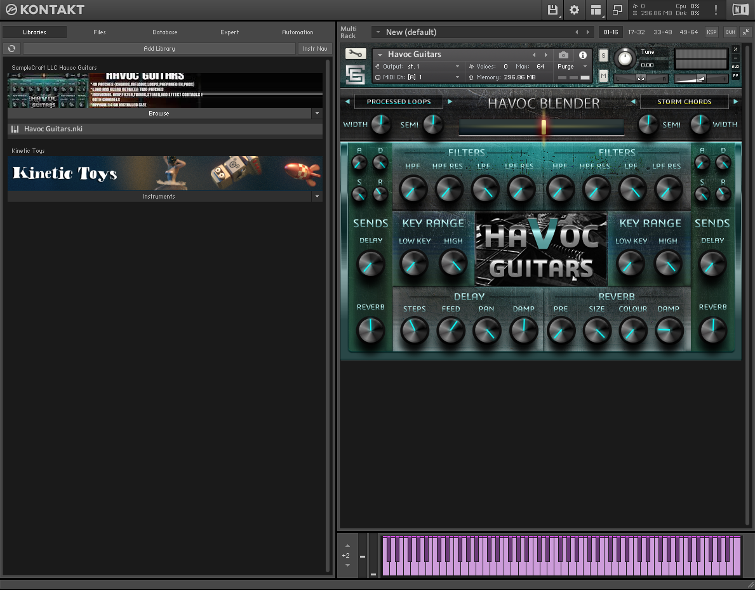The image size is (755, 590).
Task: Click the instrument volume slider
Action: pyautogui.click(x=700, y=79)
